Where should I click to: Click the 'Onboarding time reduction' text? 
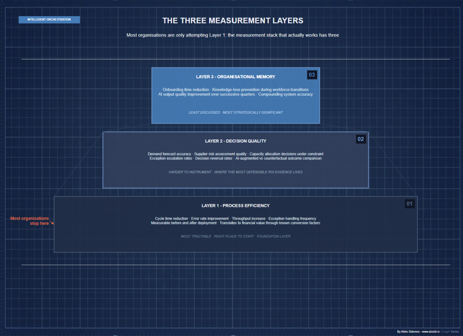pyautogui.click(x=186, y=90)
